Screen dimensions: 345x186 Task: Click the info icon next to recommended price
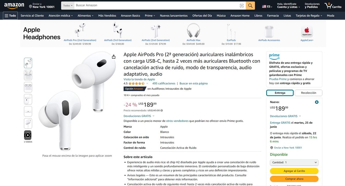(x=162, y=110)
